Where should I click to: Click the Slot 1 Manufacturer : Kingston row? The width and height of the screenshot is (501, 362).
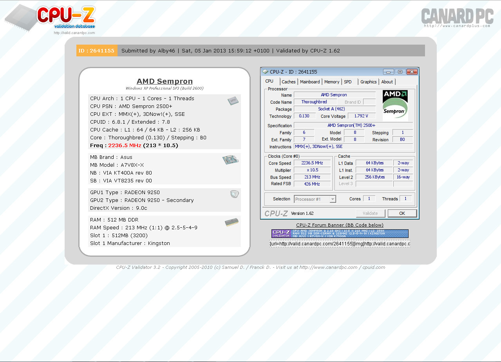[x=165, y=243]
